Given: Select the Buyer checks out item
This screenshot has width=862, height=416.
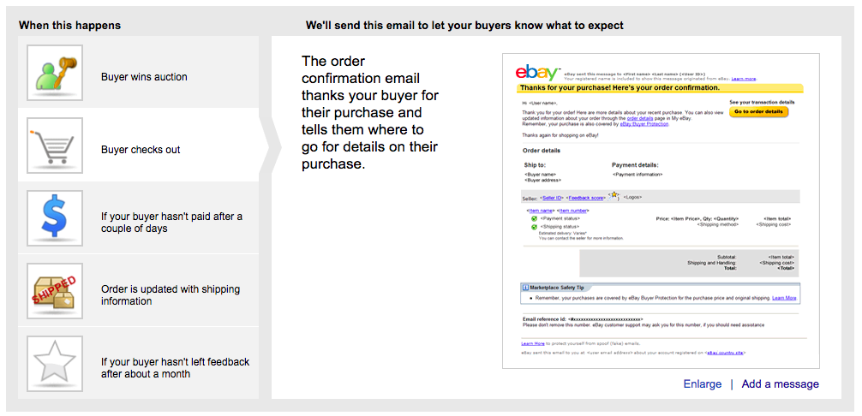Looking at the screenshot, I should [138, 146].
